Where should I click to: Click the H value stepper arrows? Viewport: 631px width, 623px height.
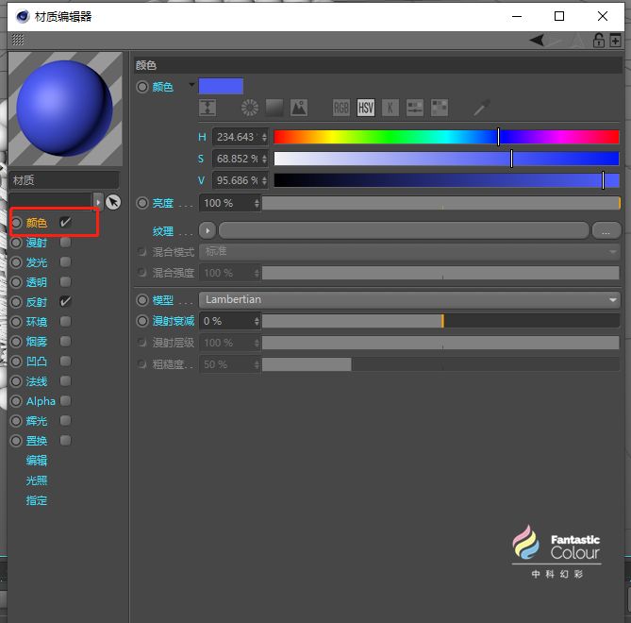point(264,137)
